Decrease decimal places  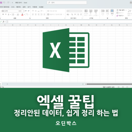pyautogui.click(x=81, y=15)
